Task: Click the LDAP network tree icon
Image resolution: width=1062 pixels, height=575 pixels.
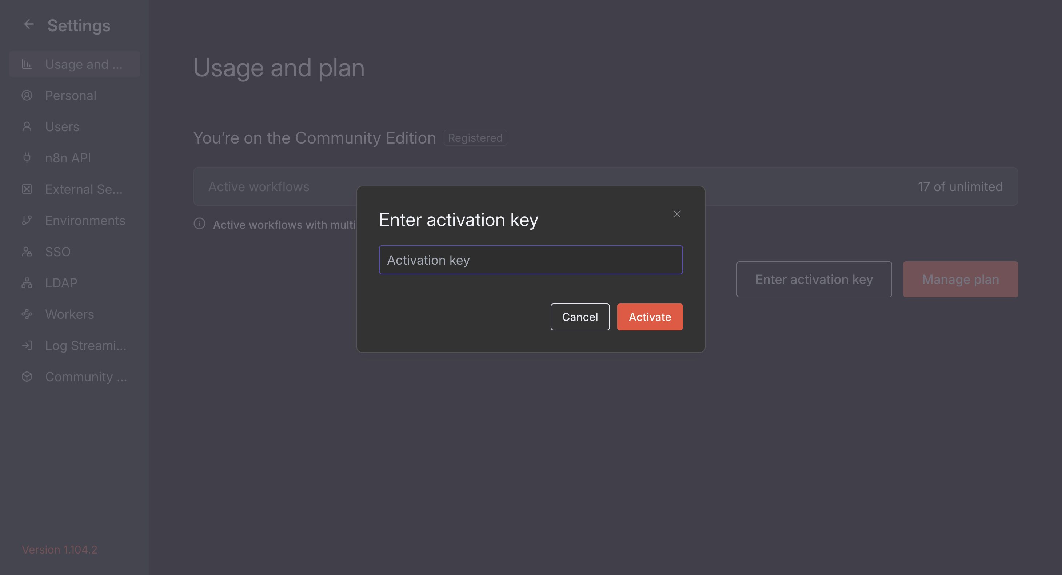Action: 27,283
